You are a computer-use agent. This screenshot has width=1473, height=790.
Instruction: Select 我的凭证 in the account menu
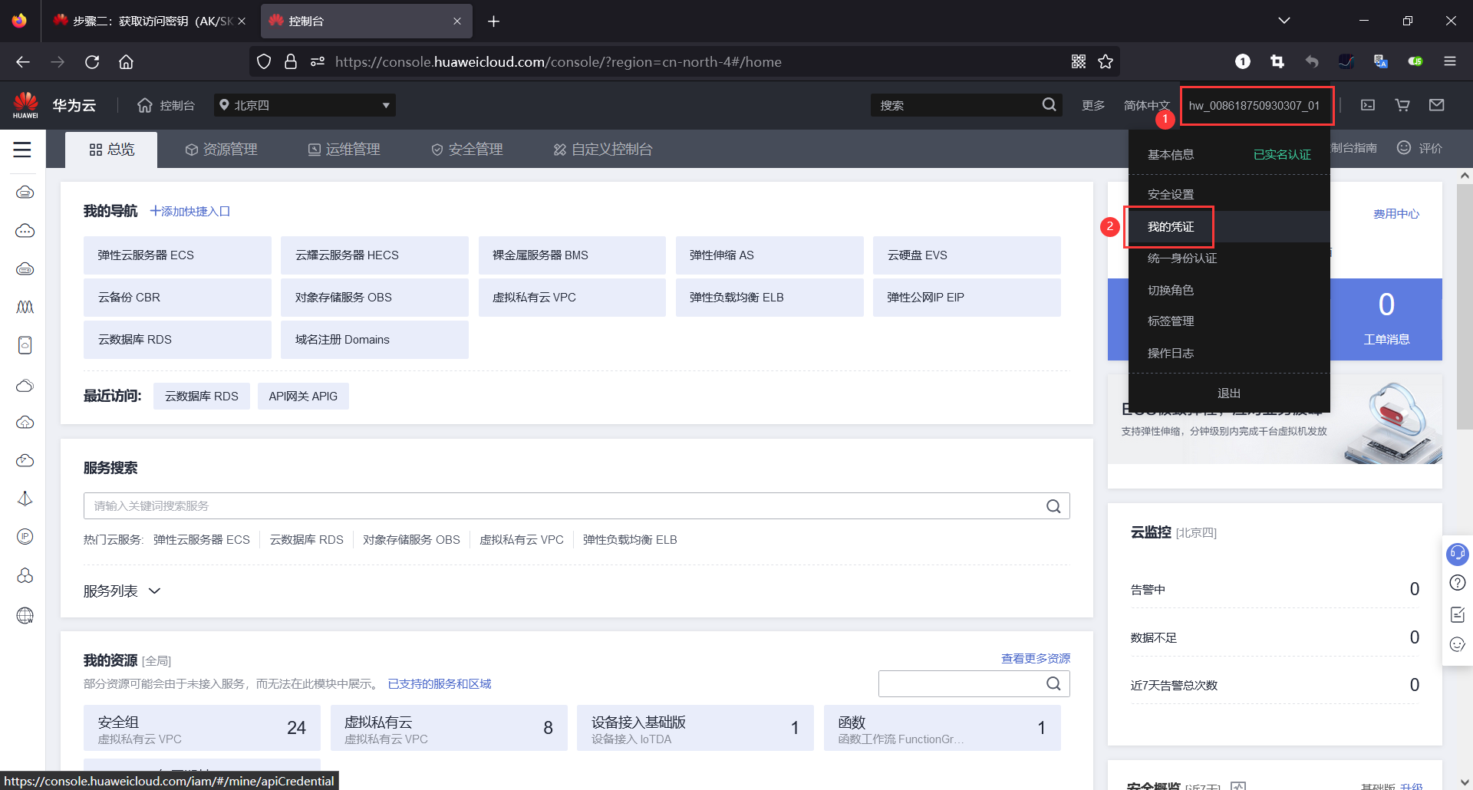pos(1228,227)
